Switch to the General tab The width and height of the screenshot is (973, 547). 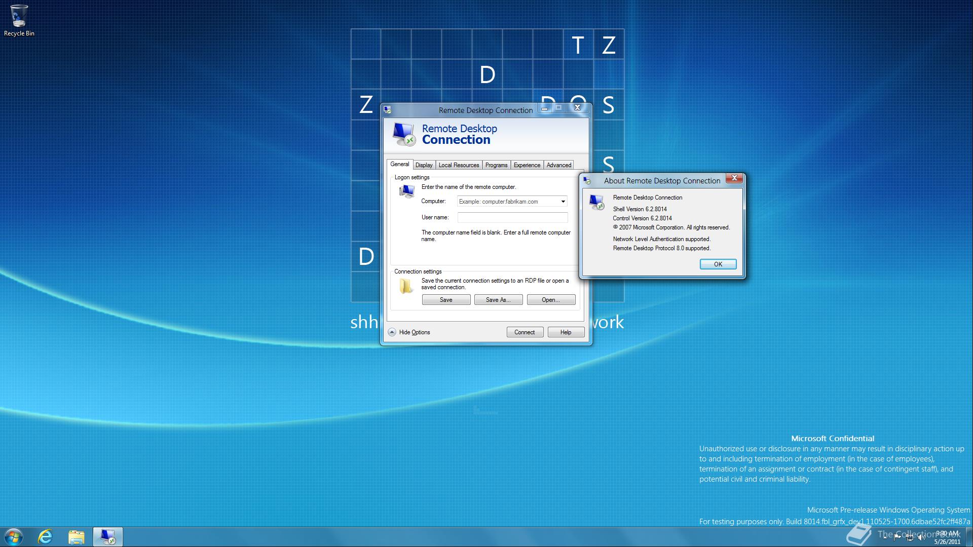pyautogui.click(x=399, y=164)
